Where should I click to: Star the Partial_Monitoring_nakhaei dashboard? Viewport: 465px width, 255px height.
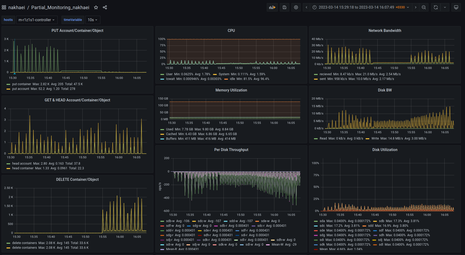point(96,7)
